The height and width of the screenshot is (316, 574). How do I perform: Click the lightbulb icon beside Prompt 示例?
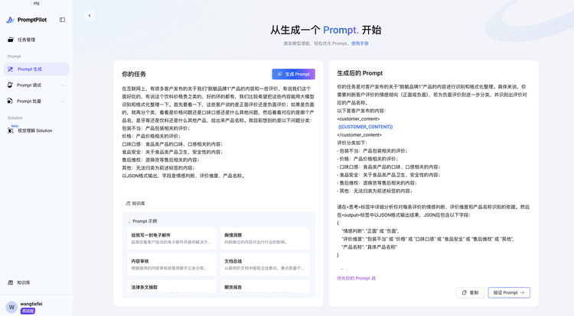pos(129,221)
